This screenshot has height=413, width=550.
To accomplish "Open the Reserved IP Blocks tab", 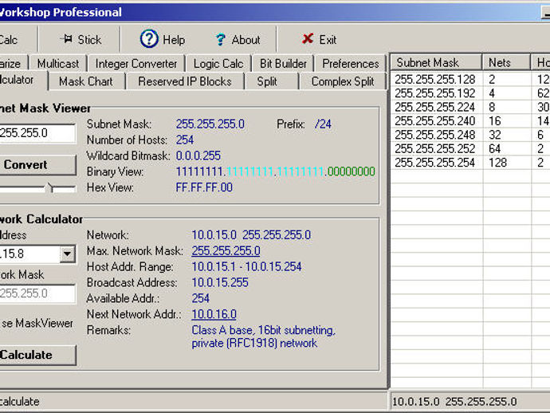I will (185, 81).
